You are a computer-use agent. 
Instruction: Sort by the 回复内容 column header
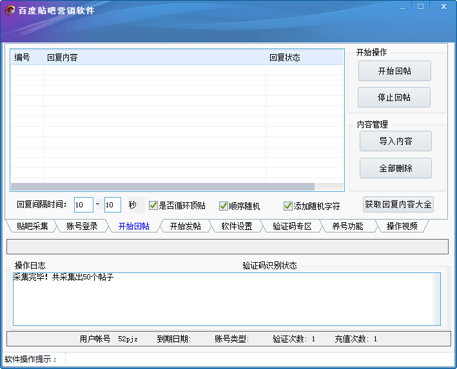point(155,57)
